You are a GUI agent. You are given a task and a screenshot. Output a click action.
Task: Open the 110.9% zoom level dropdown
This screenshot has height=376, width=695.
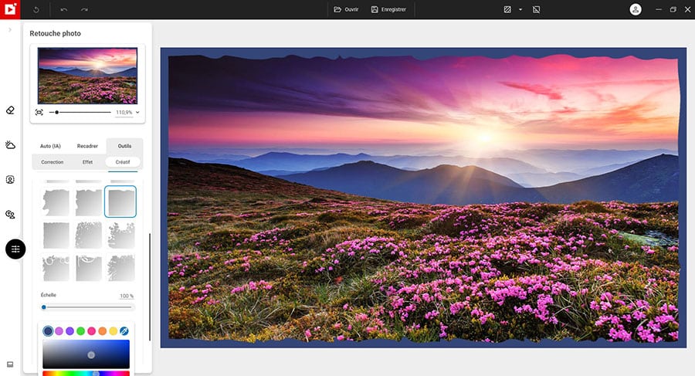127,112
